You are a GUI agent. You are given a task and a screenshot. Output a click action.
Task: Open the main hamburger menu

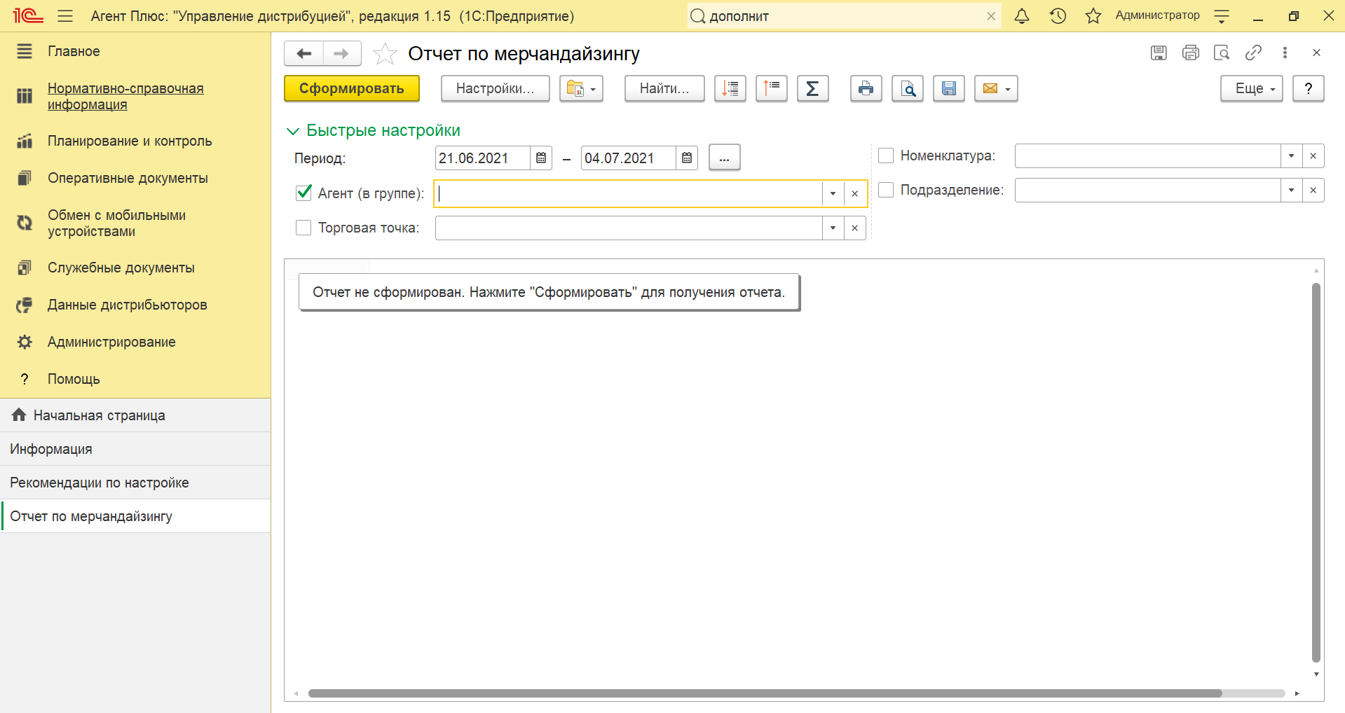[65, 15]
